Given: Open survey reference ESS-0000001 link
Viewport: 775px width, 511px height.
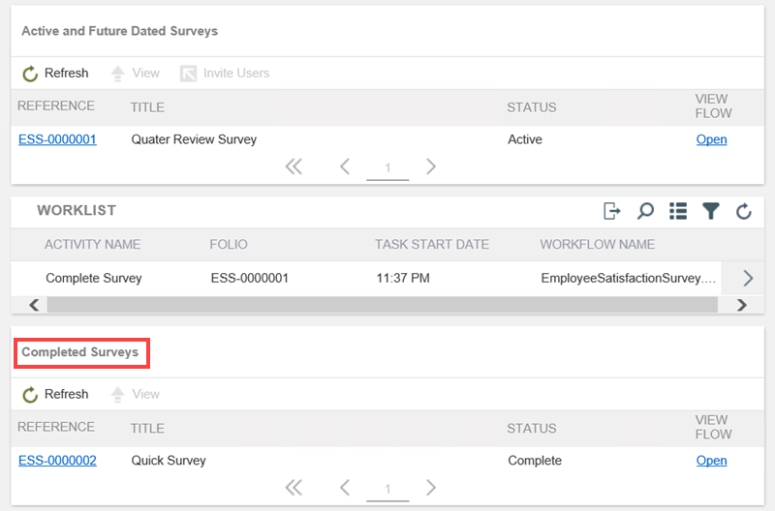Looking at the screenshot, I should 57,139.
